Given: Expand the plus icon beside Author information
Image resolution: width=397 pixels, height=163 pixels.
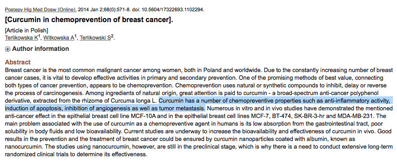Looking at the screenshot, I should [x=8, y=49].
